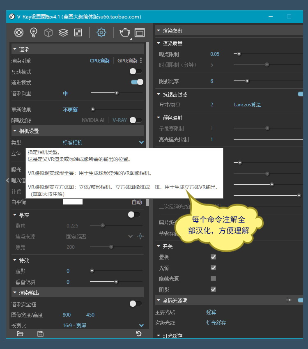The height and width of the screenshot is (349, 308).
Task: Open the lights tab (bulb icon)
Action: (x=34, y=33)
